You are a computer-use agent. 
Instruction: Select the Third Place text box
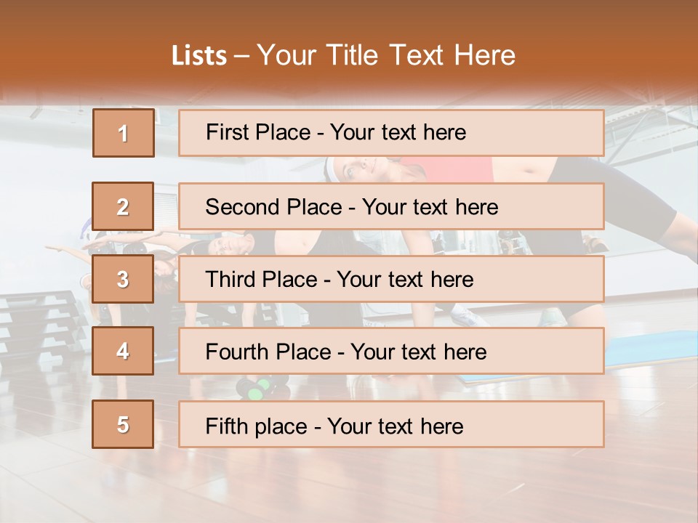pyautogui.click(x=391, y=279)
